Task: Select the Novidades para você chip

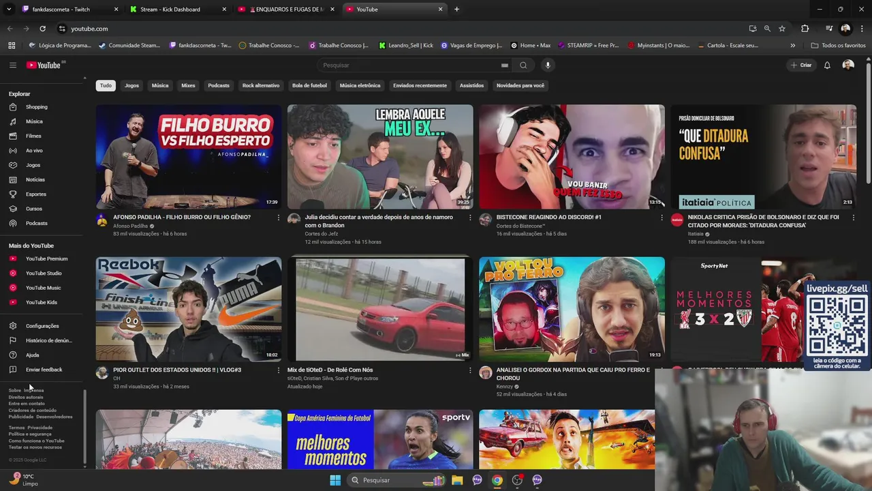Action: (x=520, y=86)
